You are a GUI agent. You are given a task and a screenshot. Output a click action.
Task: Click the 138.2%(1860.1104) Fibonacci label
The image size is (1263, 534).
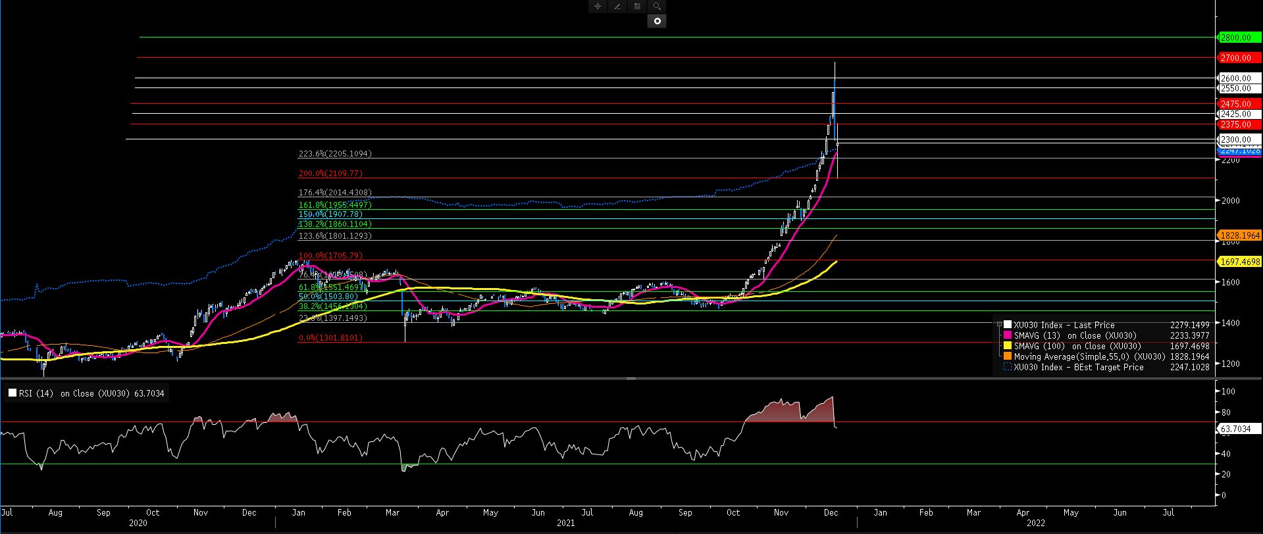[335, 224]
